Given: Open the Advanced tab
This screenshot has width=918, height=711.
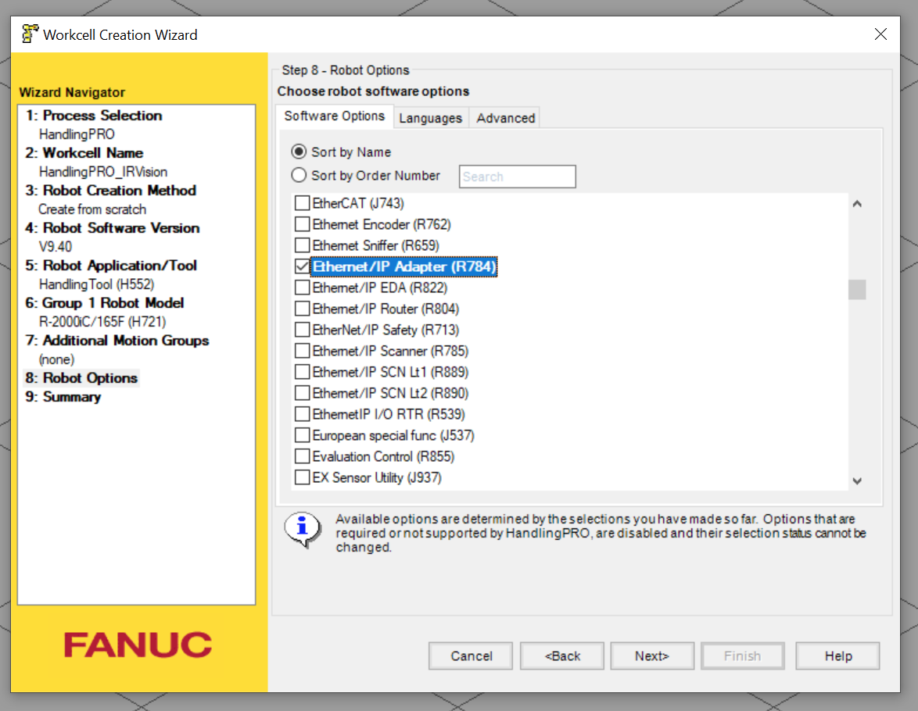Looking at the screenshot, I should point(505,118).
